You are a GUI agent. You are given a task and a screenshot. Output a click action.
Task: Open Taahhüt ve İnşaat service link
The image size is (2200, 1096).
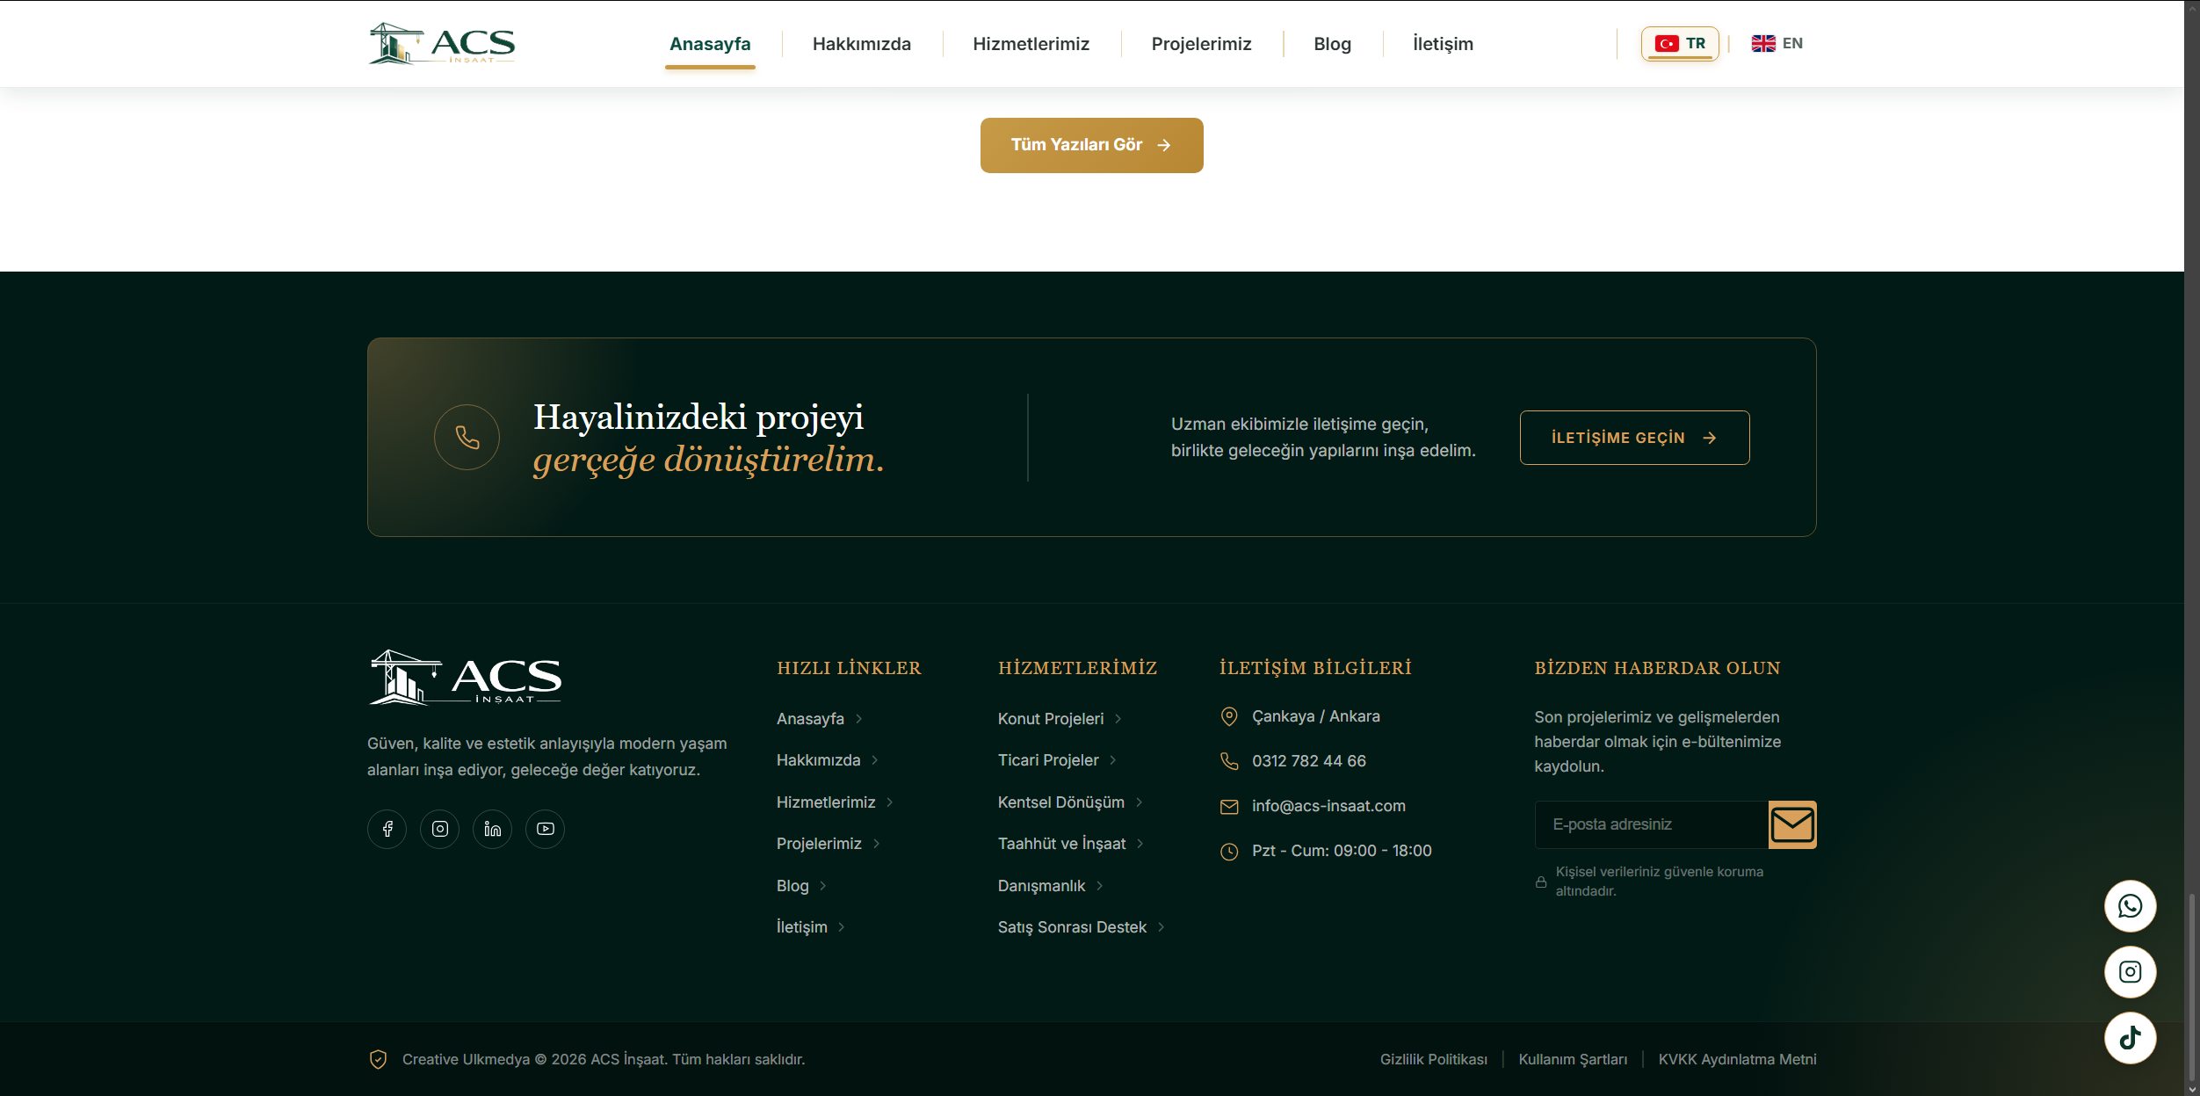click(x=1070, y=844)
